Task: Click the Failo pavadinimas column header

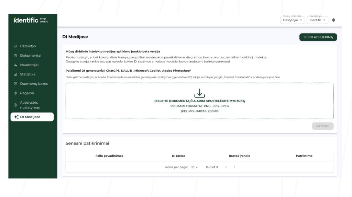Action: (109, 156)
